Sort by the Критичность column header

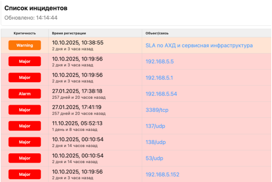pos(24,33)
